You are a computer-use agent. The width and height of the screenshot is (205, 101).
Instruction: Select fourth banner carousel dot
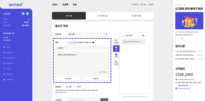(x=182, y=38)
